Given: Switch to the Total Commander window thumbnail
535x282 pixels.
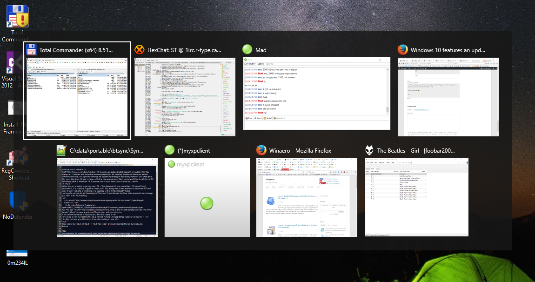Looking at the screenshot, I should point(77,97).
